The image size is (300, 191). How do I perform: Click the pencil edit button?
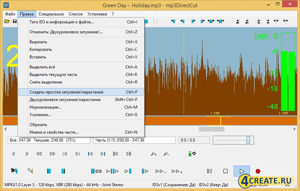click(x=30, y=171)
